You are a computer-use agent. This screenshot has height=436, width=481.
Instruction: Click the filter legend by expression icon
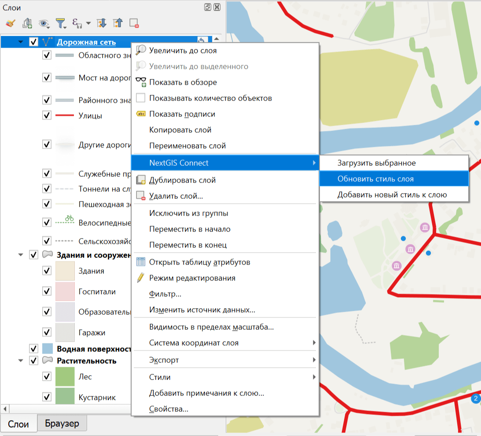[77, 23]
